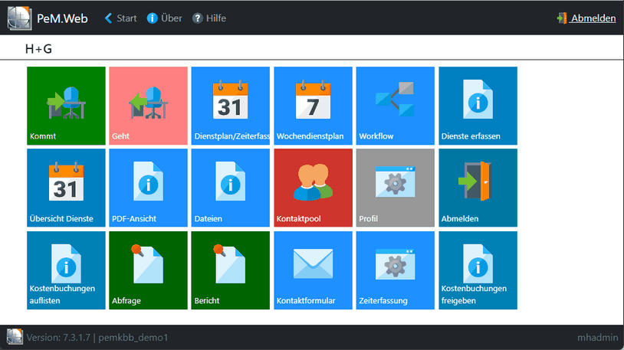The image size is (624, 350).
Task: Click the small logo in the footer
Action: click(x=15, y=337)
